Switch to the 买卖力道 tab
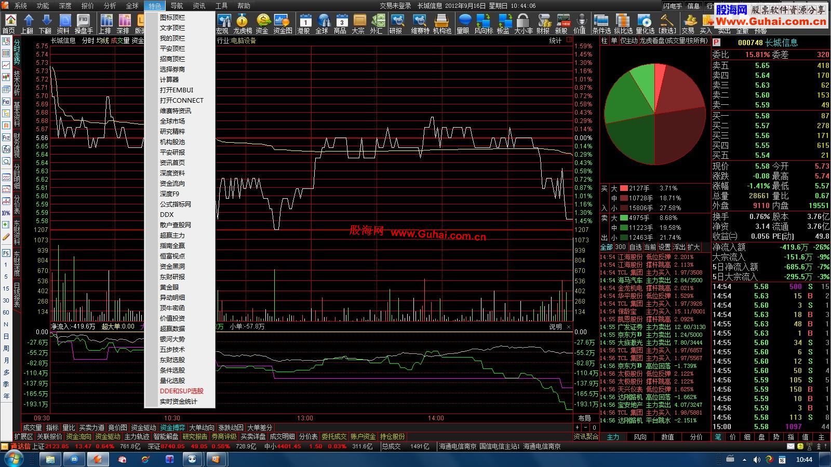The height and width of the screenshot is (467, 831). (91, 428)
